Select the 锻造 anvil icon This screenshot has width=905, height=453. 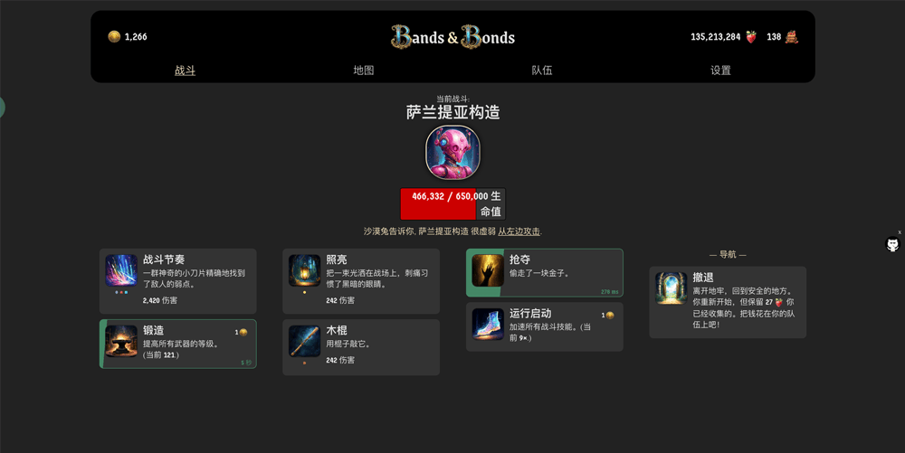coord(121,341)
